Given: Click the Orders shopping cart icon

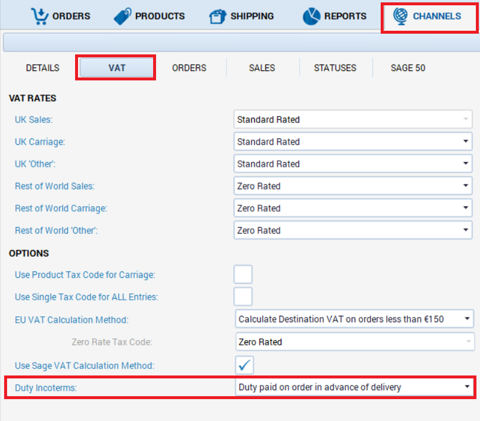Looking at the screenshot, I should [40, 17].
